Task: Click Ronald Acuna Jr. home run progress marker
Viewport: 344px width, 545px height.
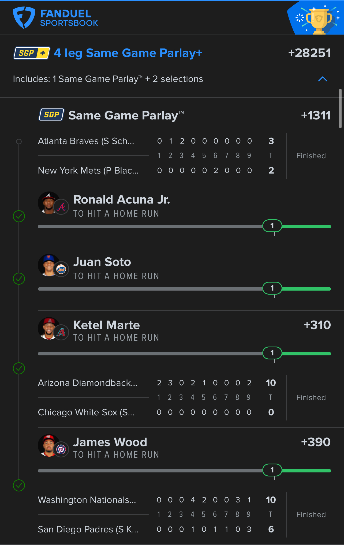Action: pyautogui.click(x=272, y=226)
